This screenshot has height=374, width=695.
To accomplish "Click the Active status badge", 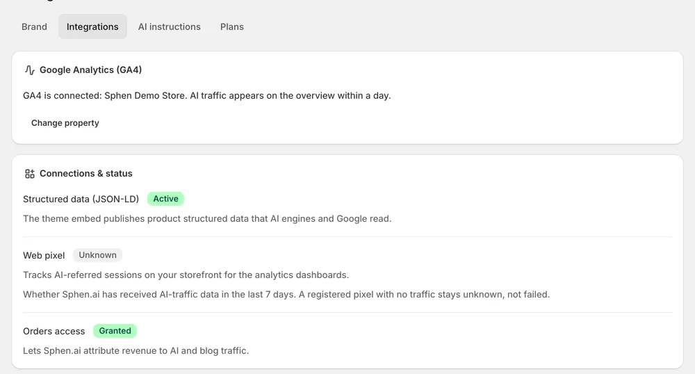I will tap(166, 199).
